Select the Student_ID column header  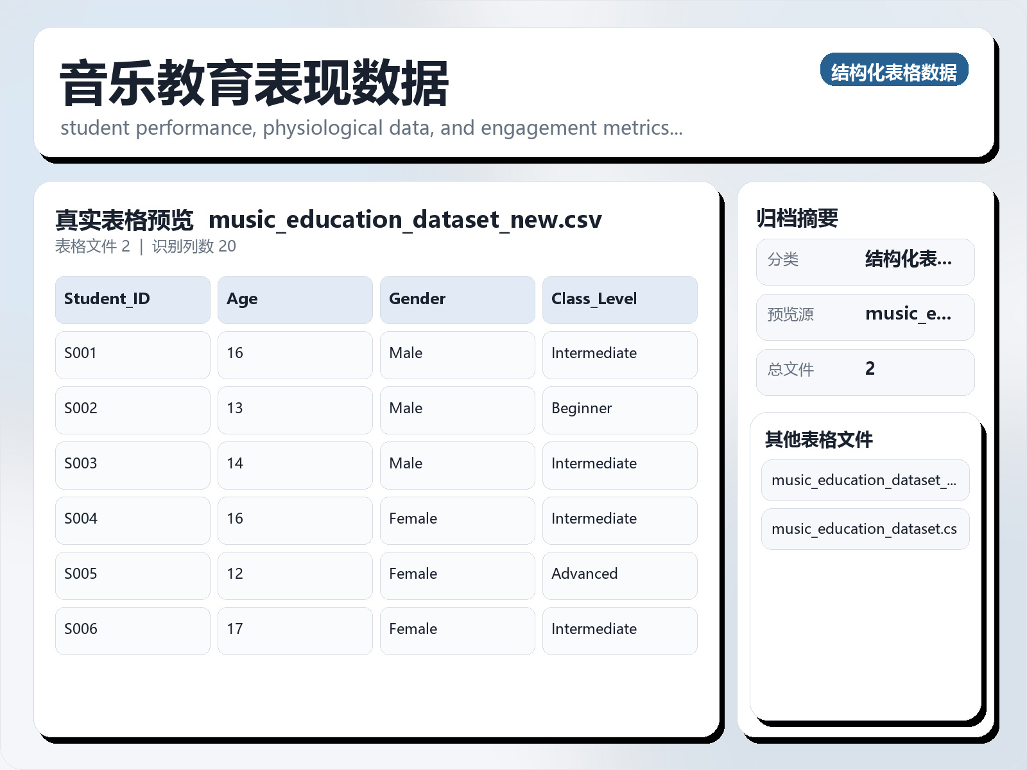coord(132,299)
